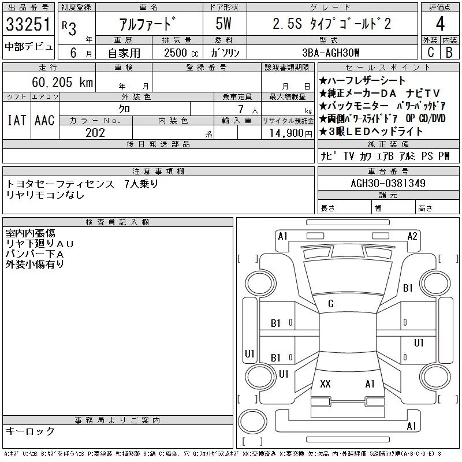Select the office notice キーロック
The width and height of the screenshot is (462, 462).
(x=31, y=431)
